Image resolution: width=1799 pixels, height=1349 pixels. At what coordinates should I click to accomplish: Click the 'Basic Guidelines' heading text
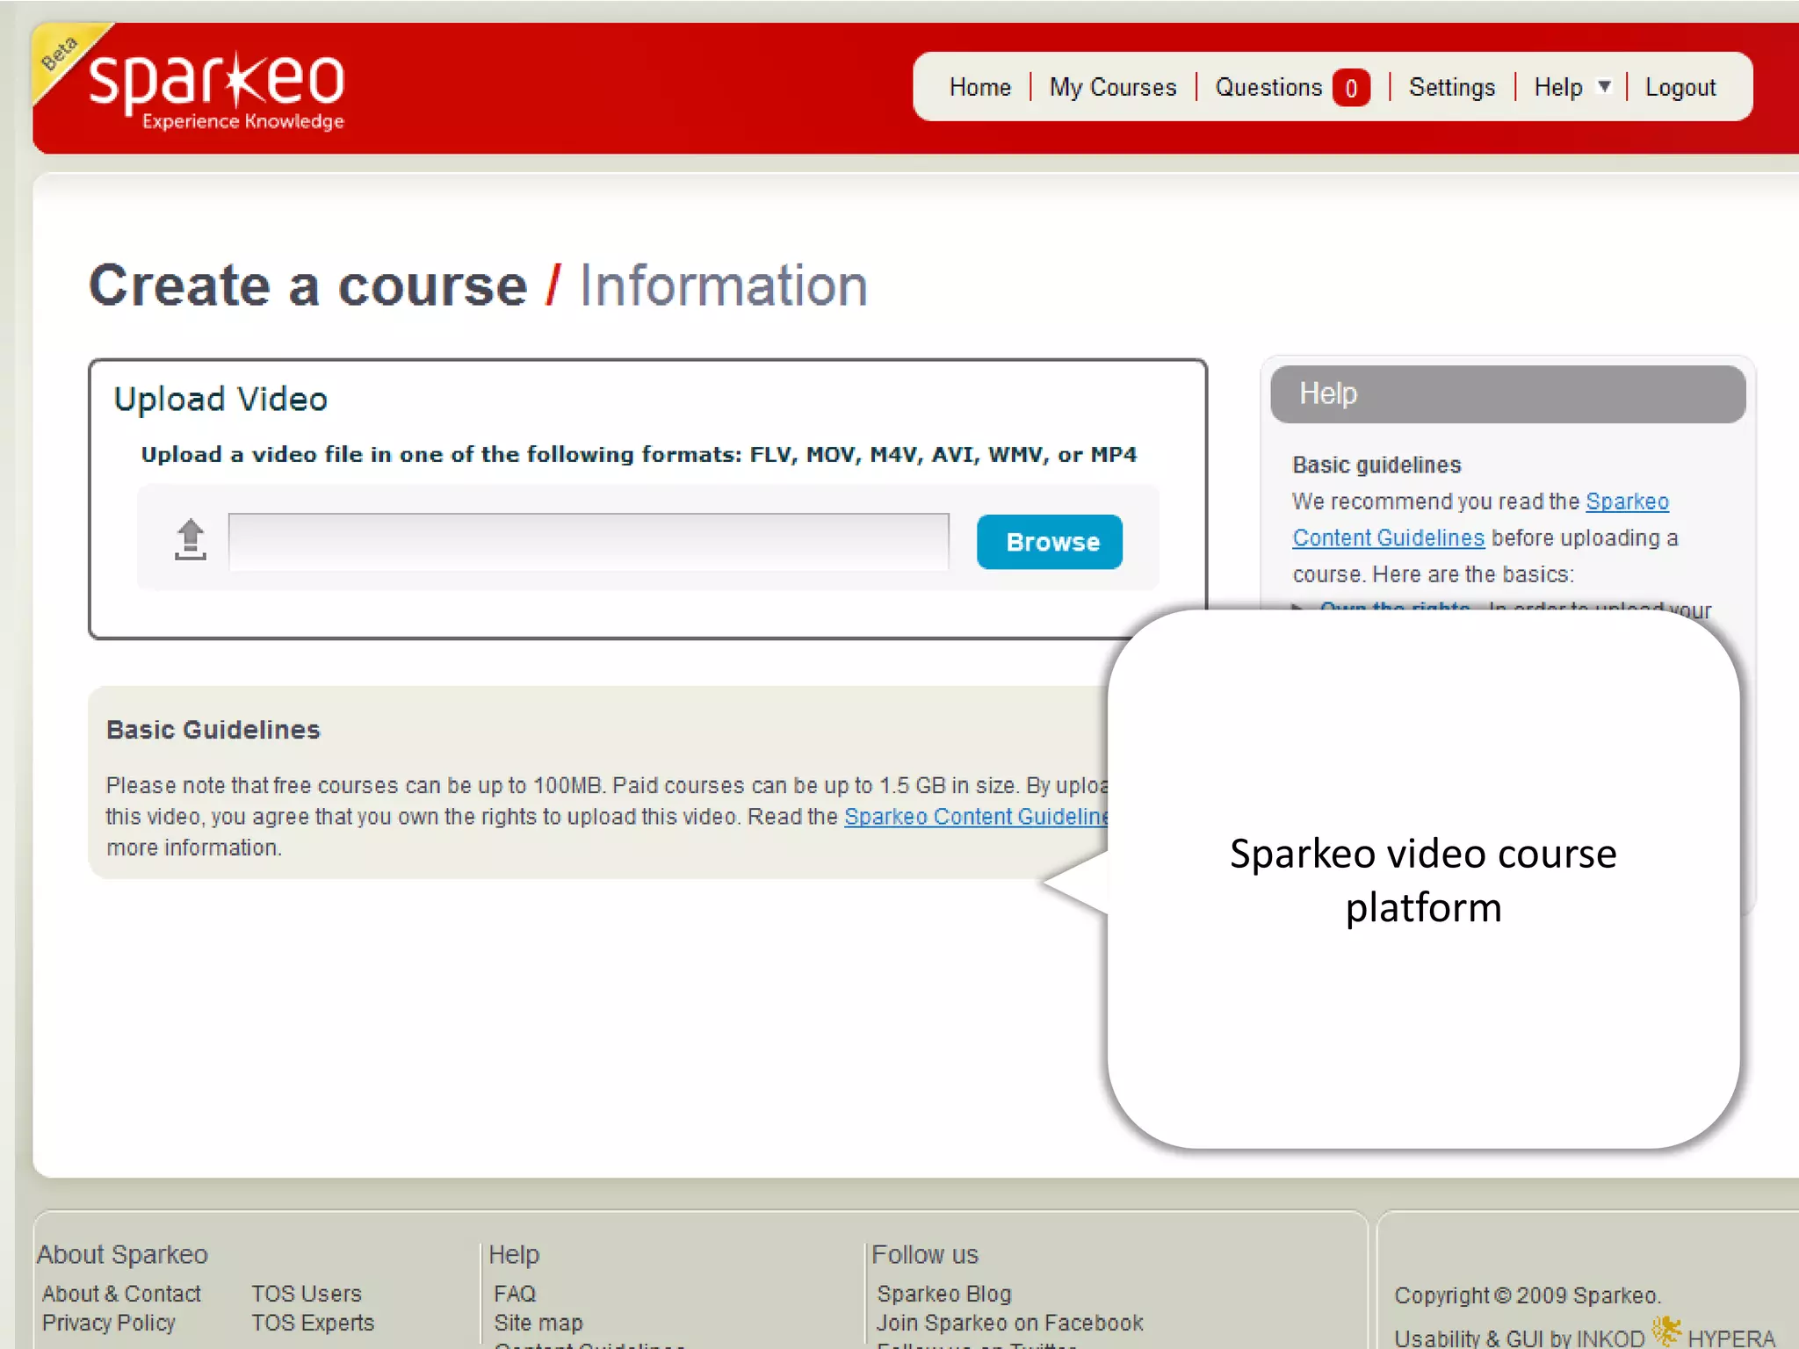(x=213, y=730)
